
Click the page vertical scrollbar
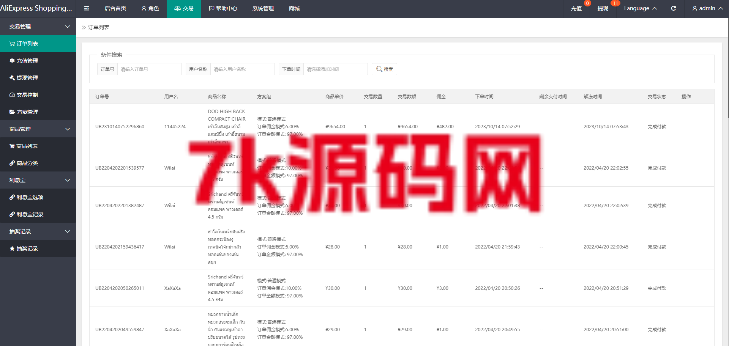tap(728, 68)
